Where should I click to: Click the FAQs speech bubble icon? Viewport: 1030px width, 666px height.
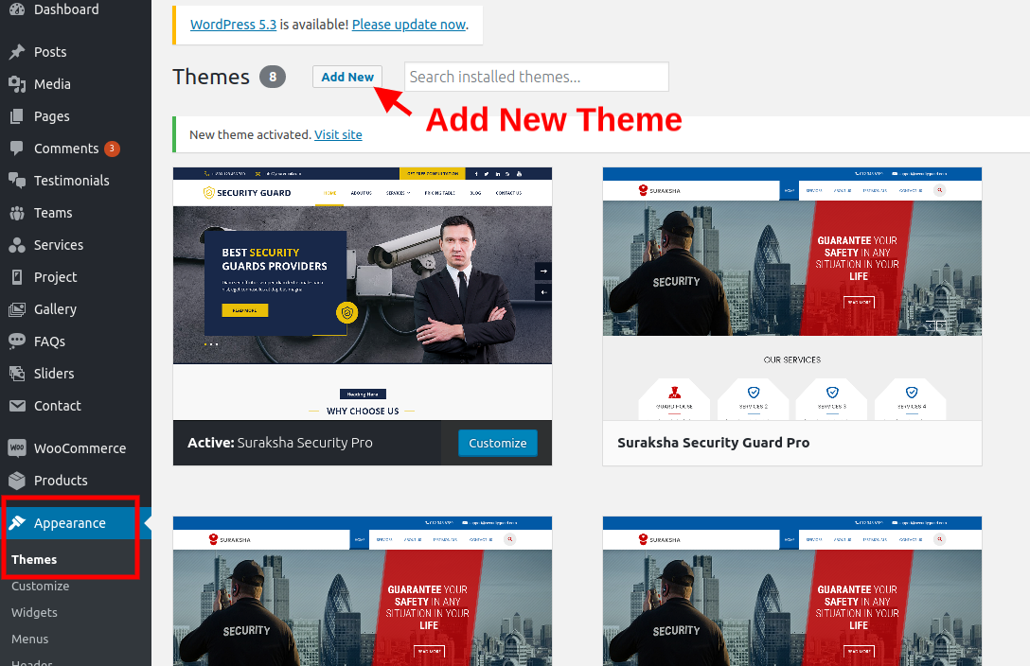point(17,342)
